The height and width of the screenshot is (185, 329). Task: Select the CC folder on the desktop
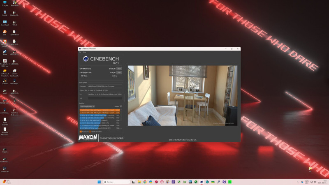pos(310,169)
